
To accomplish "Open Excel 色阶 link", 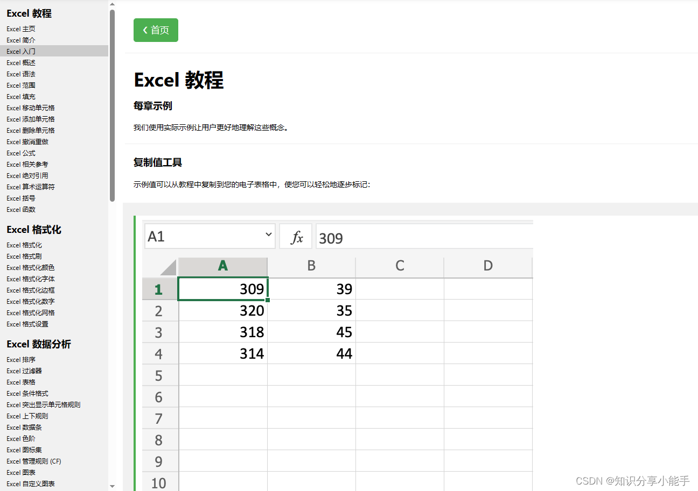I will pos(21,439).
